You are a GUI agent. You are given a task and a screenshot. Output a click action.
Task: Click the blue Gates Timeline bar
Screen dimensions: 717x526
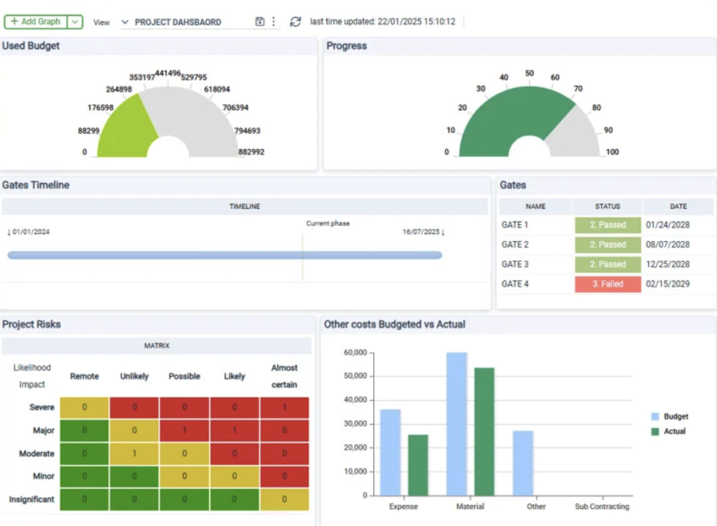[x=225, y=255]
